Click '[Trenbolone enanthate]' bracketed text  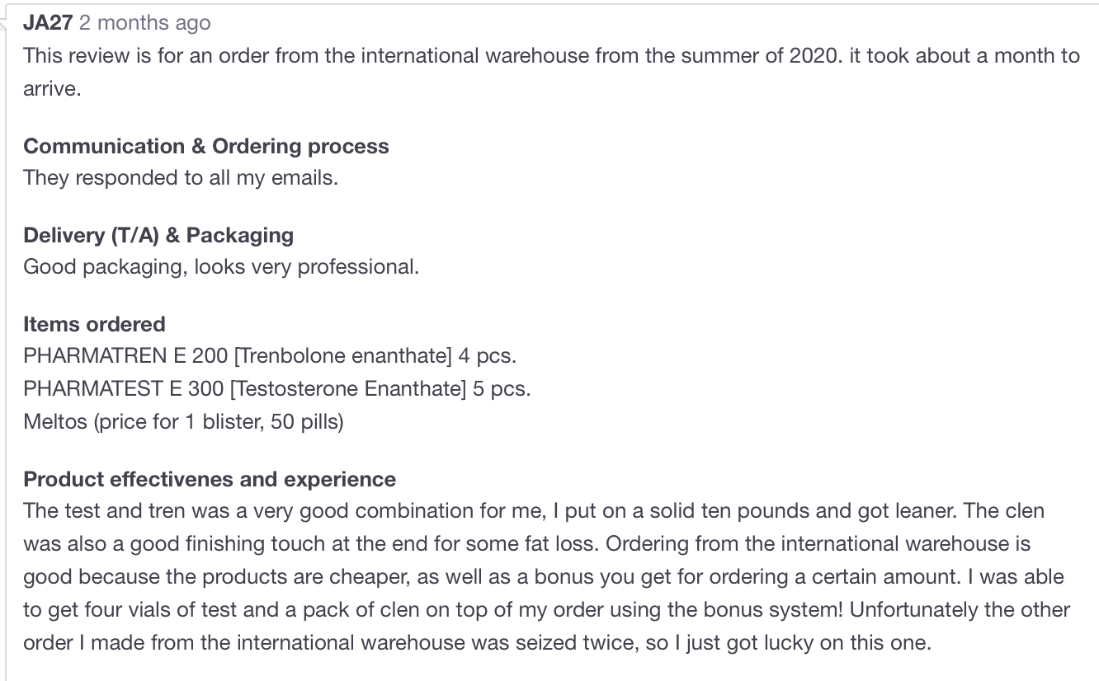coord(344,356)
